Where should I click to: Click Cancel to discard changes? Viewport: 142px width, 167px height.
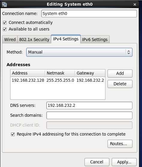[x=97, y=162]
